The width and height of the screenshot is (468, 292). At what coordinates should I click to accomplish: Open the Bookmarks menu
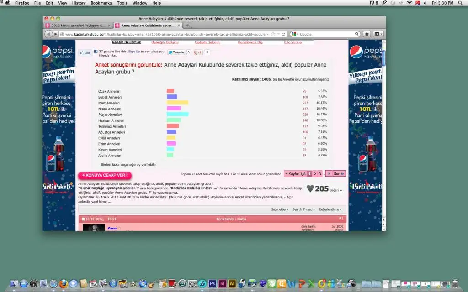(101, 3)
